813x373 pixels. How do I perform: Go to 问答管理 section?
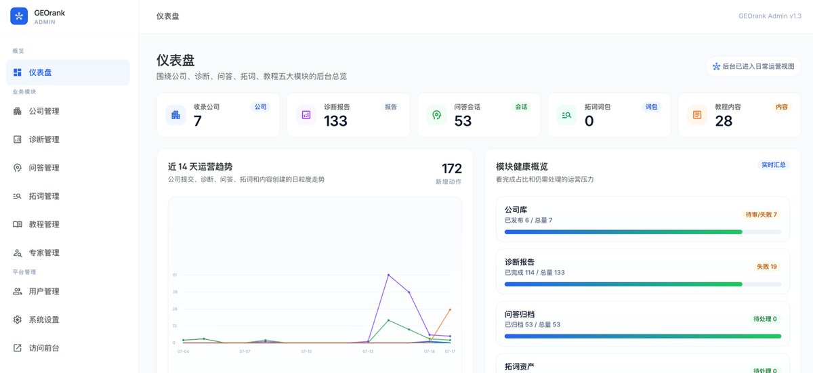tap(68, 168)
